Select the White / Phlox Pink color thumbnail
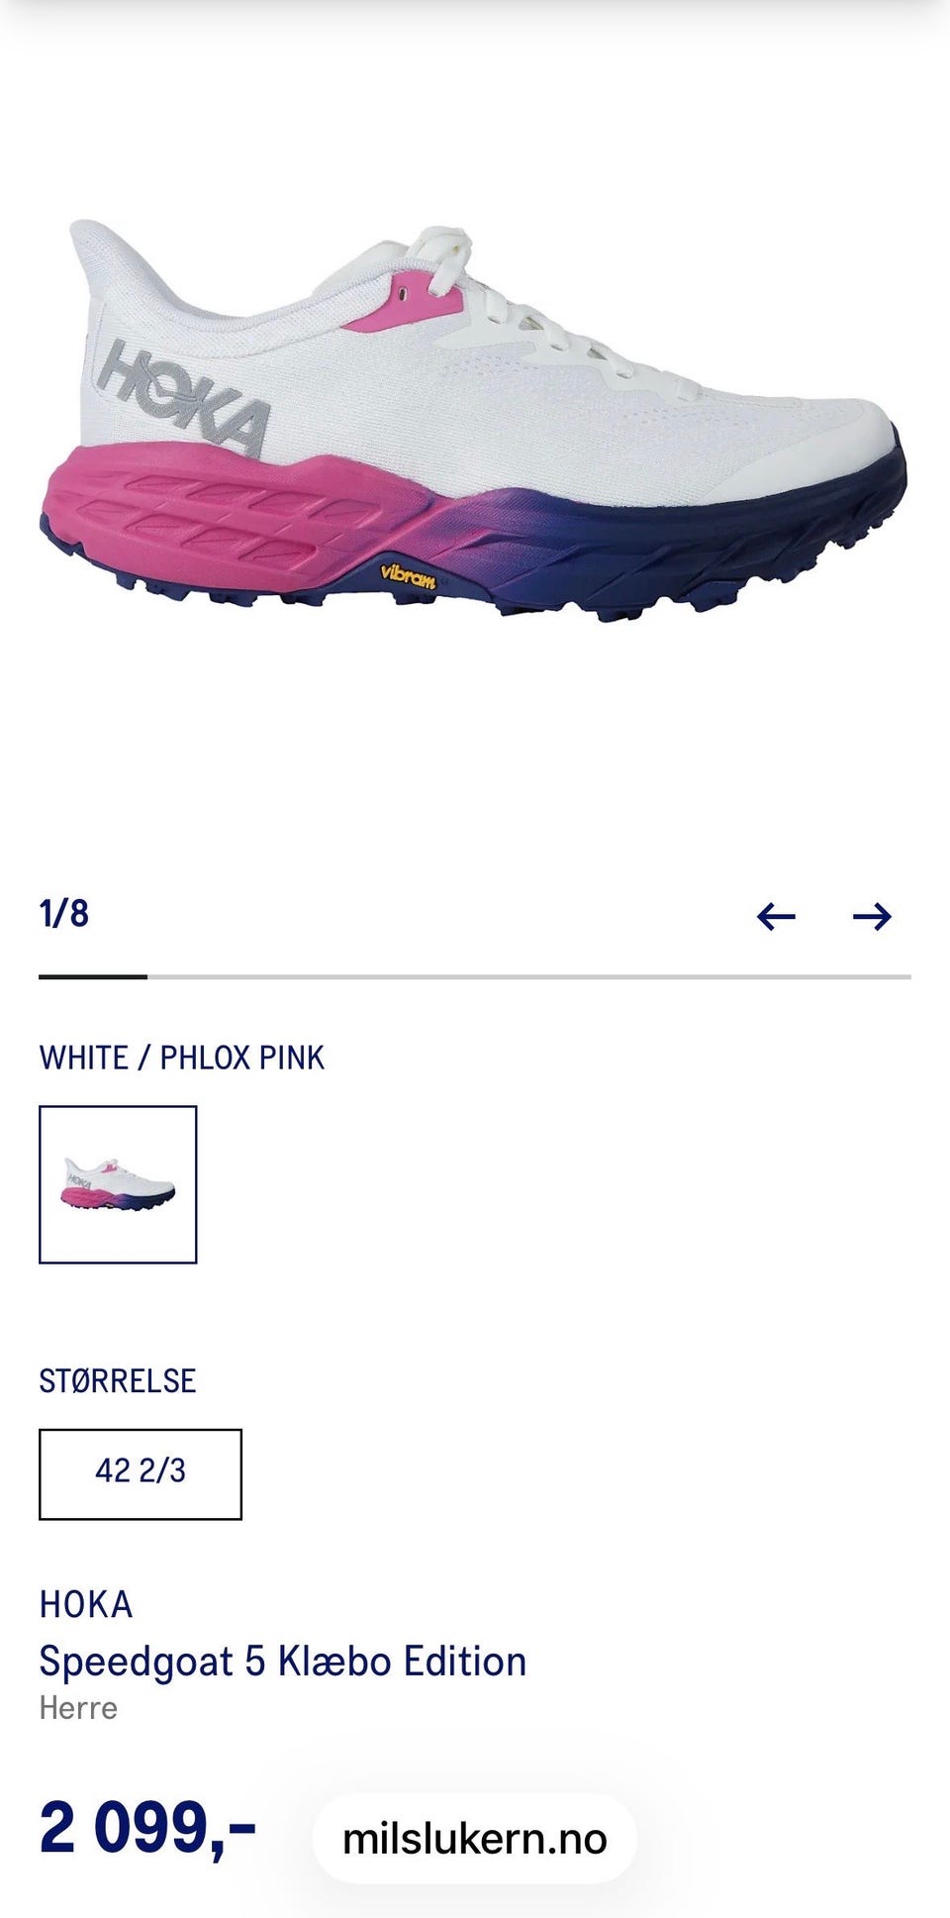Screen dimensions: 950x1918 pos(118,1184)
